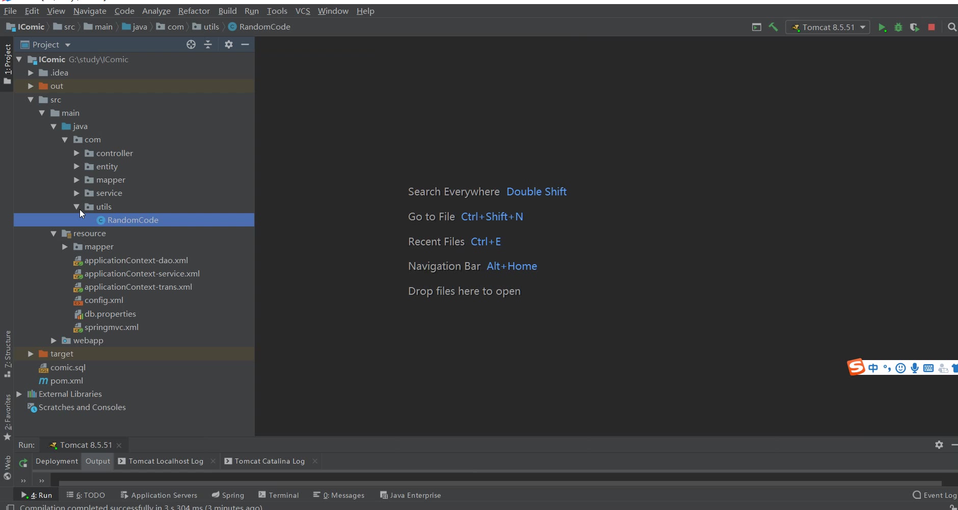Build project with the hammer icon

click(x=773, y=28)
